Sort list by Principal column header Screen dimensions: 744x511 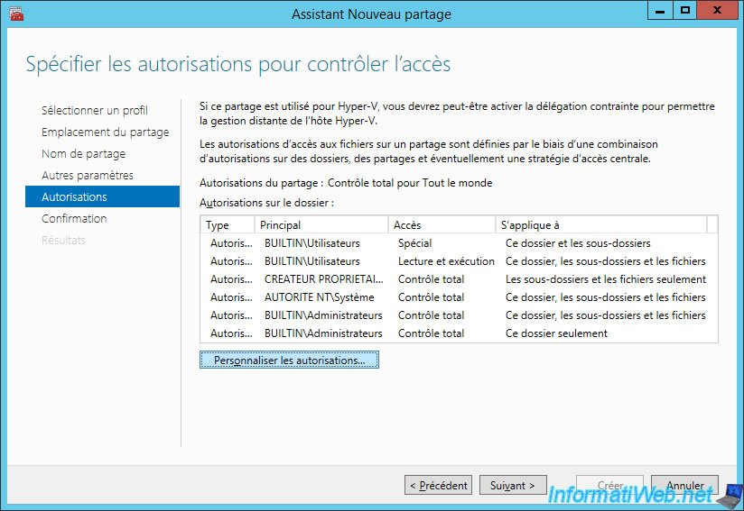pos(321,225)
